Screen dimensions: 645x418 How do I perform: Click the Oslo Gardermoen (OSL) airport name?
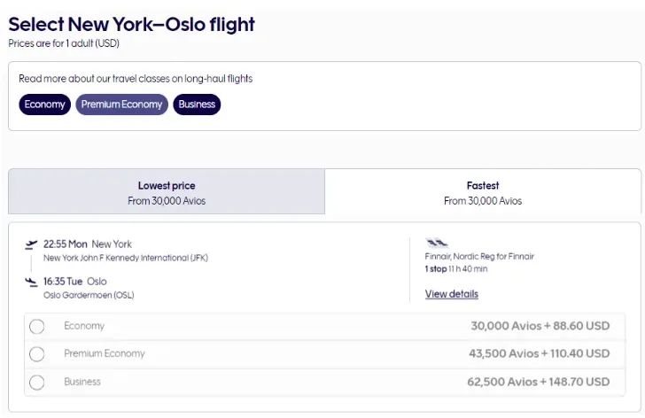(89, 295)
